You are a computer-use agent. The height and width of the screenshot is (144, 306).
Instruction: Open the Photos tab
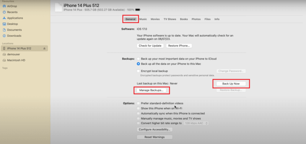click(x=196, y=19)
